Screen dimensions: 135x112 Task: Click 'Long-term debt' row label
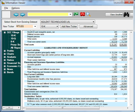(x=33, y=77)
